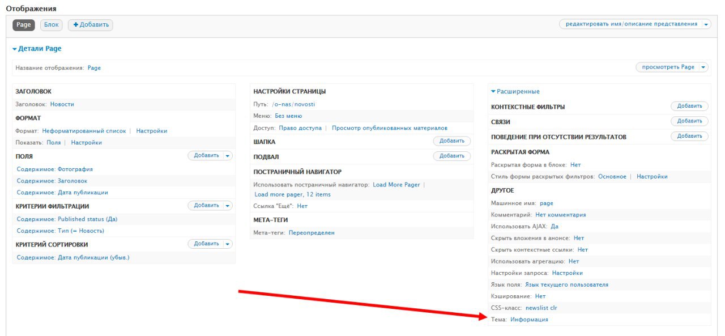Click Нет for Раскрытая форма в блоке
This screenshot has height=336, width=725.
click(575, 165)
